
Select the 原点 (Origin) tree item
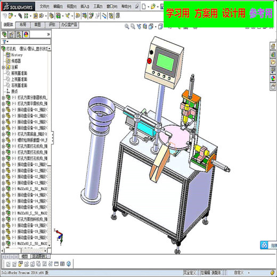[14, 92]
